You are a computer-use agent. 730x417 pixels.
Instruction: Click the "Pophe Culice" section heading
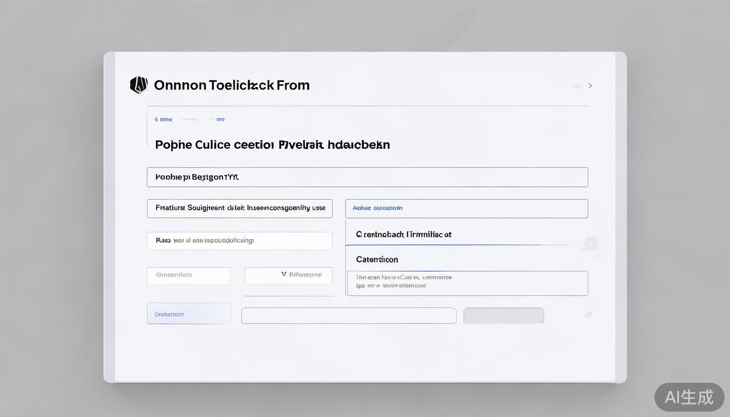(272, 145)
